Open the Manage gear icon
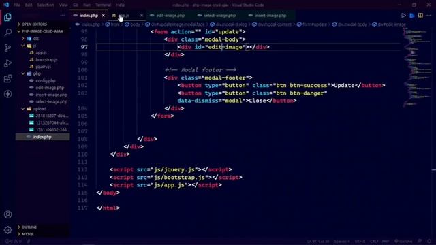 point(7,230)
